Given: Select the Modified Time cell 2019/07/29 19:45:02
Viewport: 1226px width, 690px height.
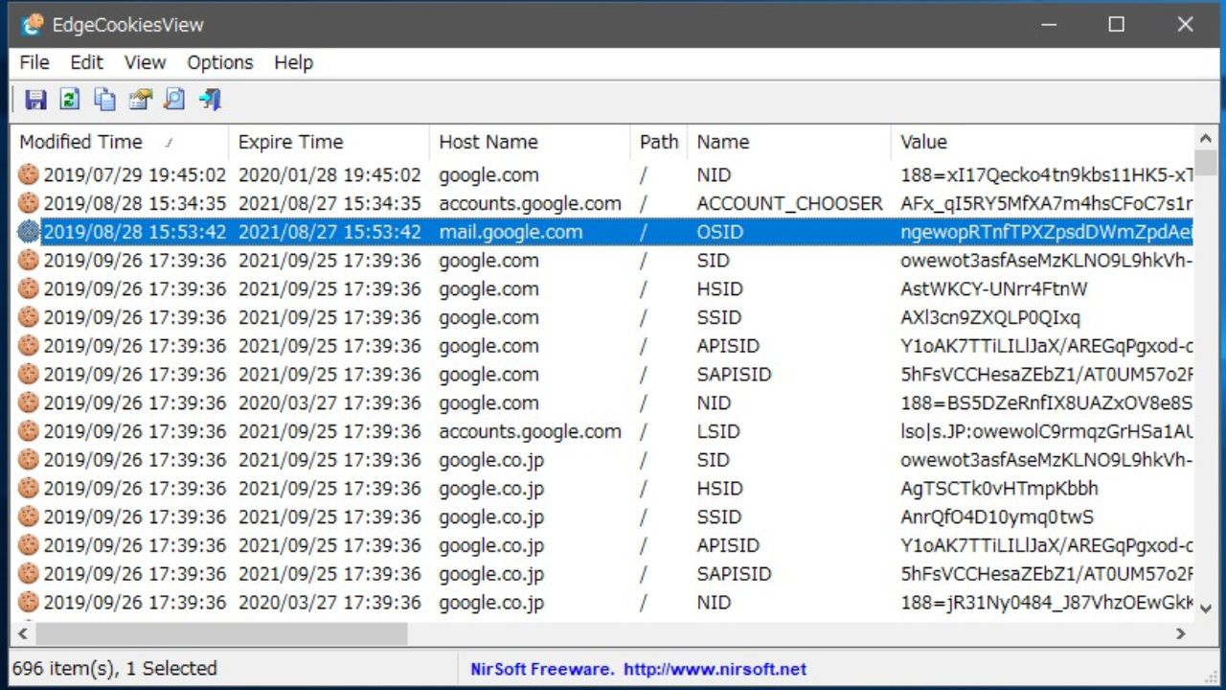Looking at the screenshot, I should [x=135, y=174].
